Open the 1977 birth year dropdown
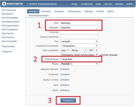This screenshot has width=136, height=107. [x=93, y=50]
